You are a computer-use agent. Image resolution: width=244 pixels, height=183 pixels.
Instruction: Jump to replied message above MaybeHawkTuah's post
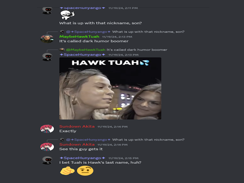[x=125, y=32]
